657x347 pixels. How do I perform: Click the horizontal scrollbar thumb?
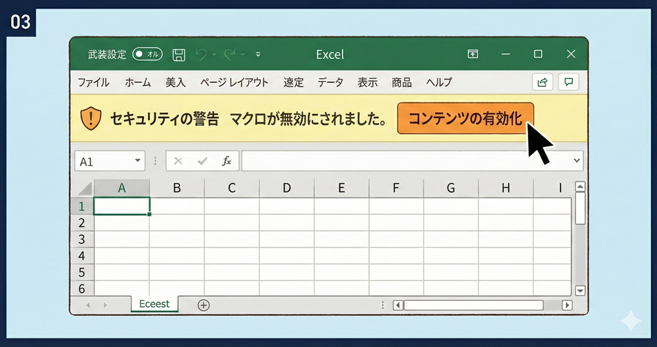coord(473,305)
